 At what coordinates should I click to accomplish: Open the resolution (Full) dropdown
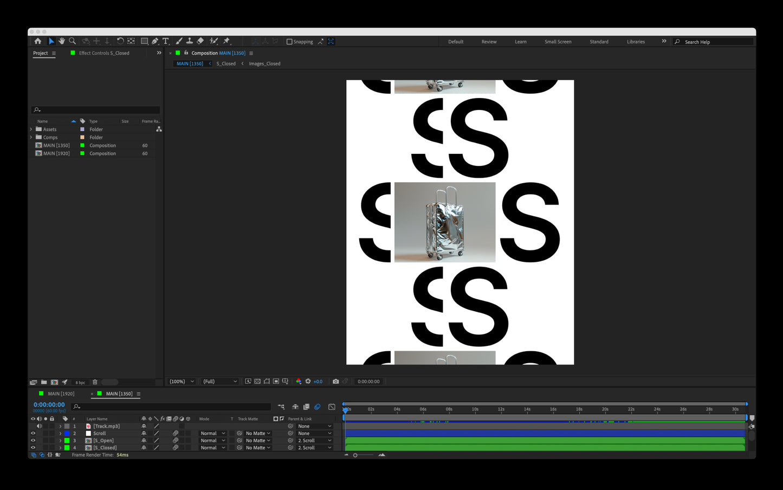pos(220,382)
